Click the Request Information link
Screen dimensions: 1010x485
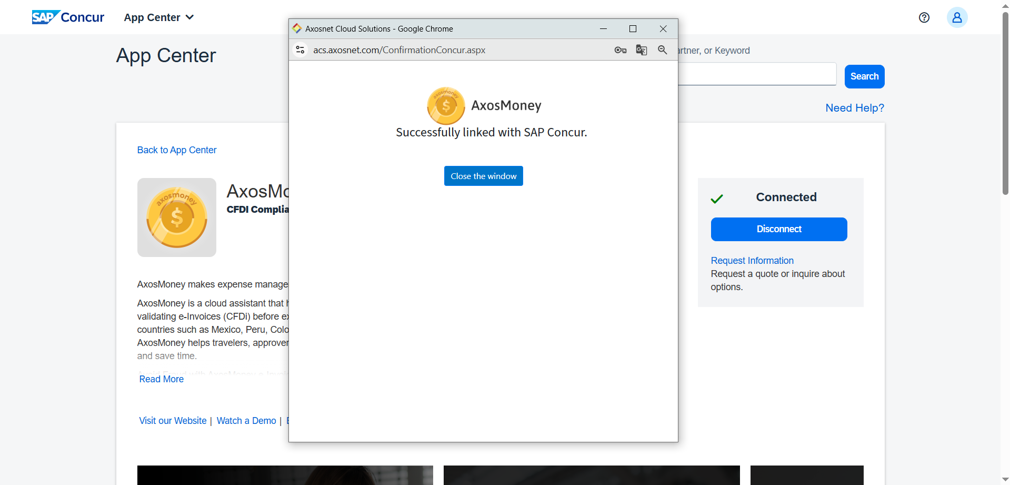pyautogui.click(x=752, y=261)
